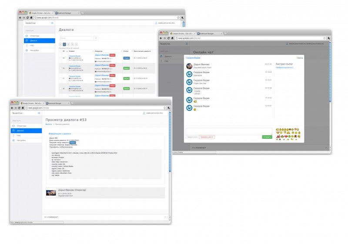Click the Диалоги breadcrumb link in the #53 window
The image size is (348, 244).
click(x=49, y=124)
